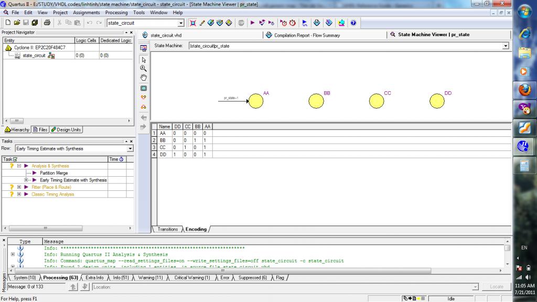
Task: Click the binoculars find icon
Action: 144,106
